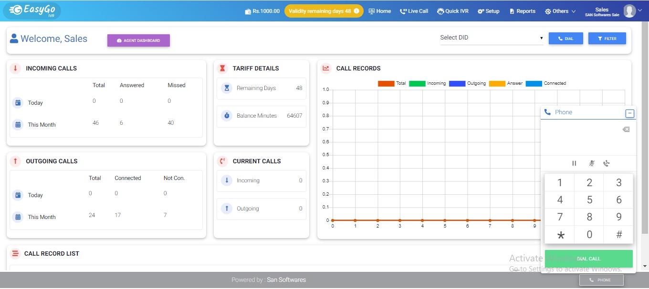Screen dimensions: 649x289
Task: Click the AGENT DASHBOARD button
Action: [x=138, y=40]
